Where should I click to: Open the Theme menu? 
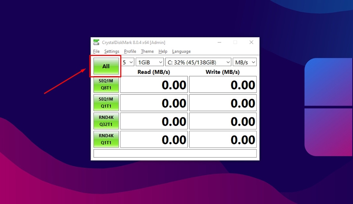[147, 51]
